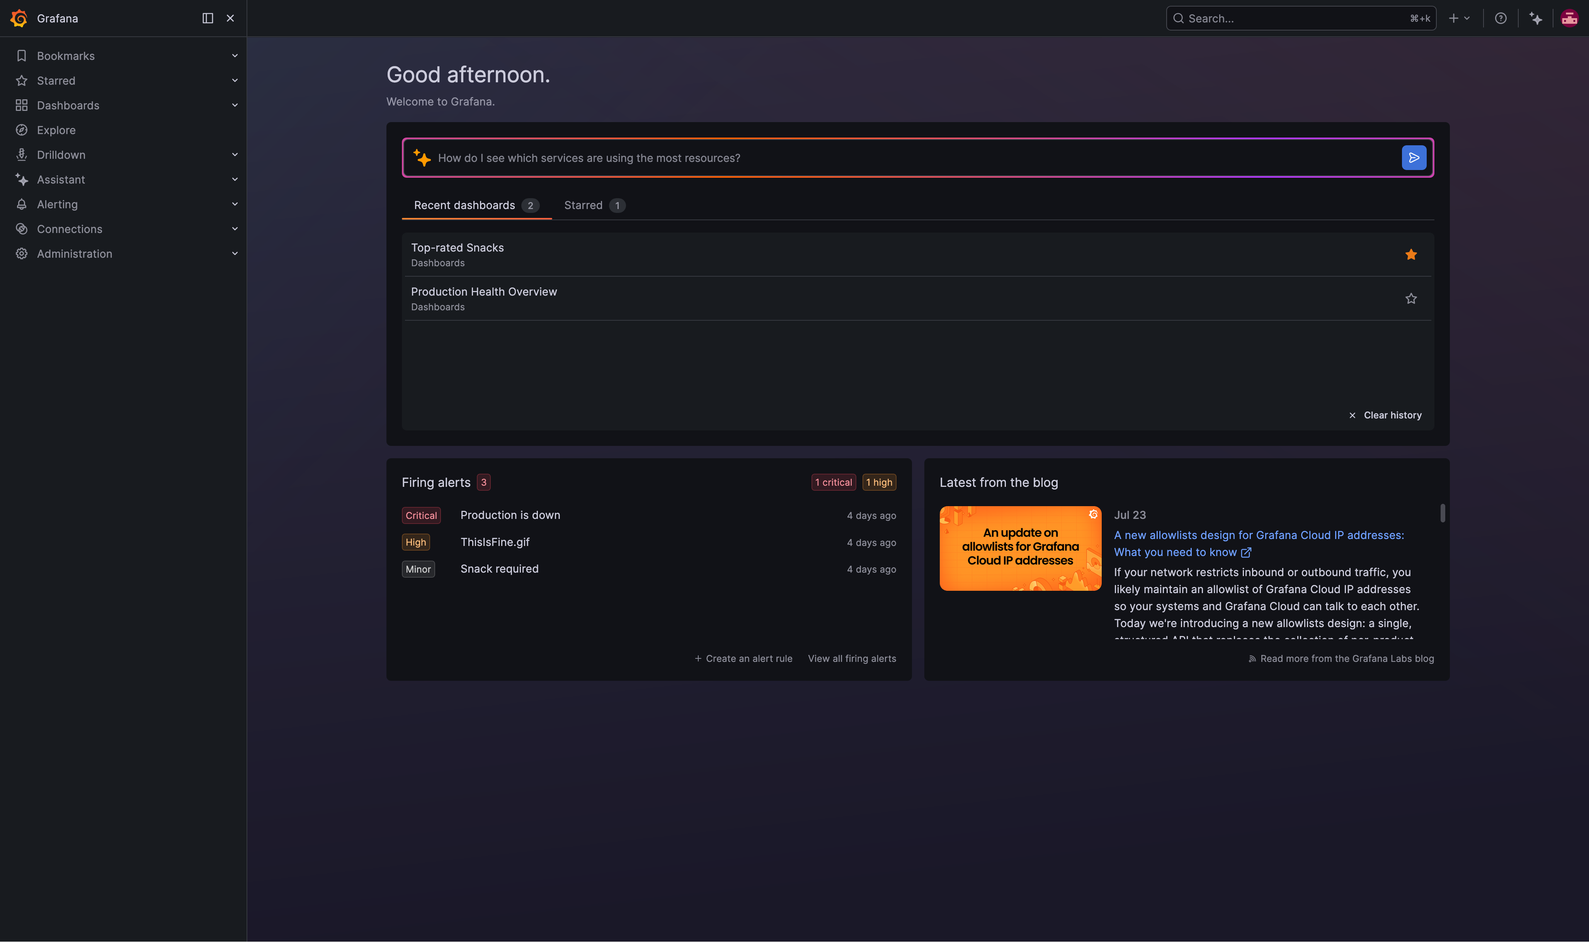Expand the Starred section chevron
The width and height of the screenshot is (1589, 942).
tap(235, 81)
